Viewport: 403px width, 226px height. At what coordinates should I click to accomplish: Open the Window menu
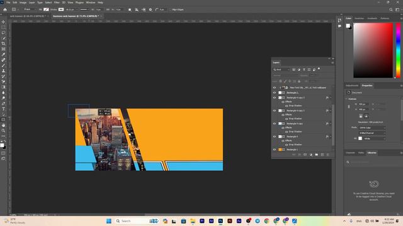(91, 3)
